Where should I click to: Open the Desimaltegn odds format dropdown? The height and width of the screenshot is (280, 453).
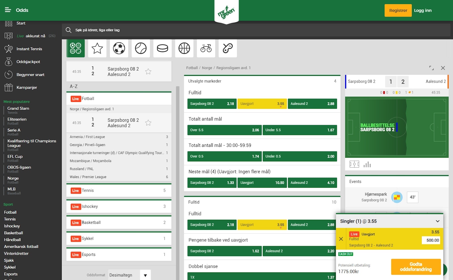click(x=129, y=275)
